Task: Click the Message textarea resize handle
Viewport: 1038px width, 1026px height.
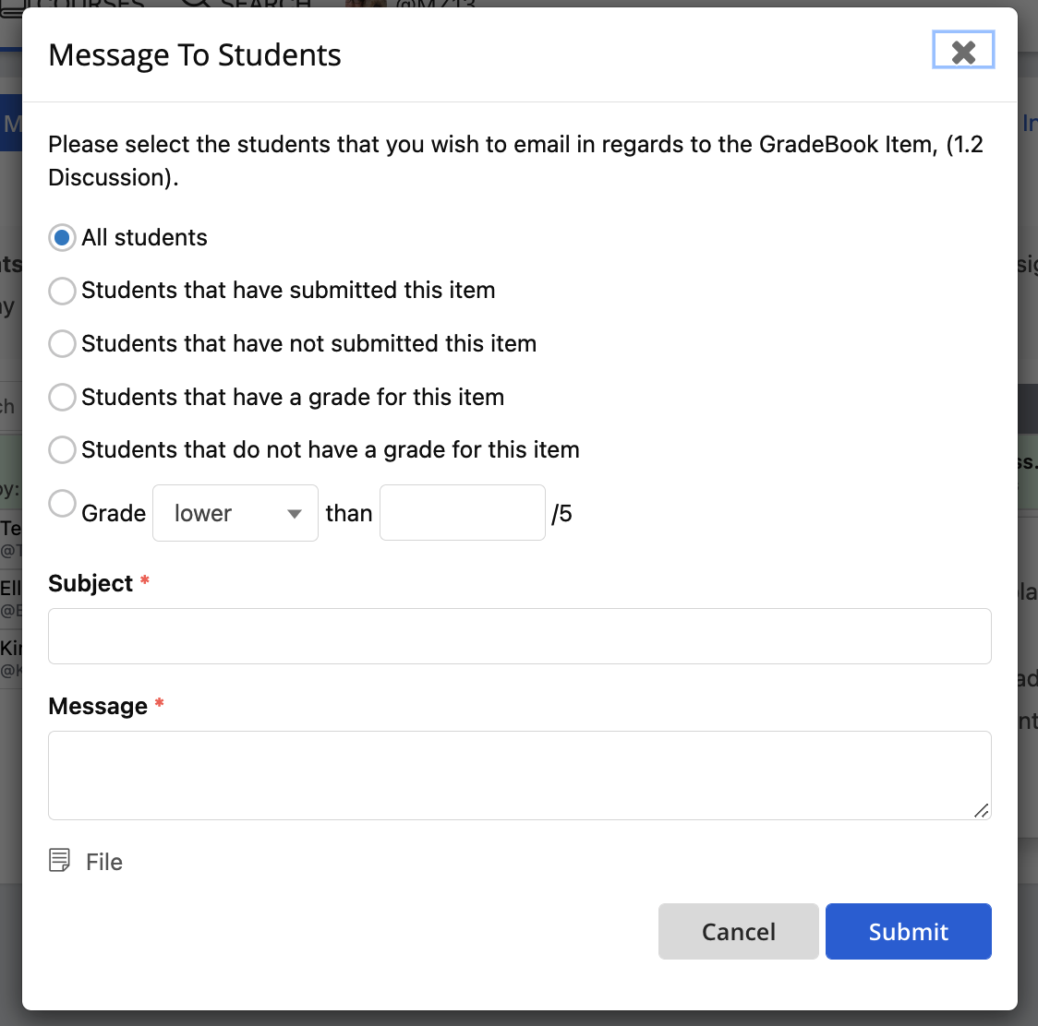Action: pos(981,810)
